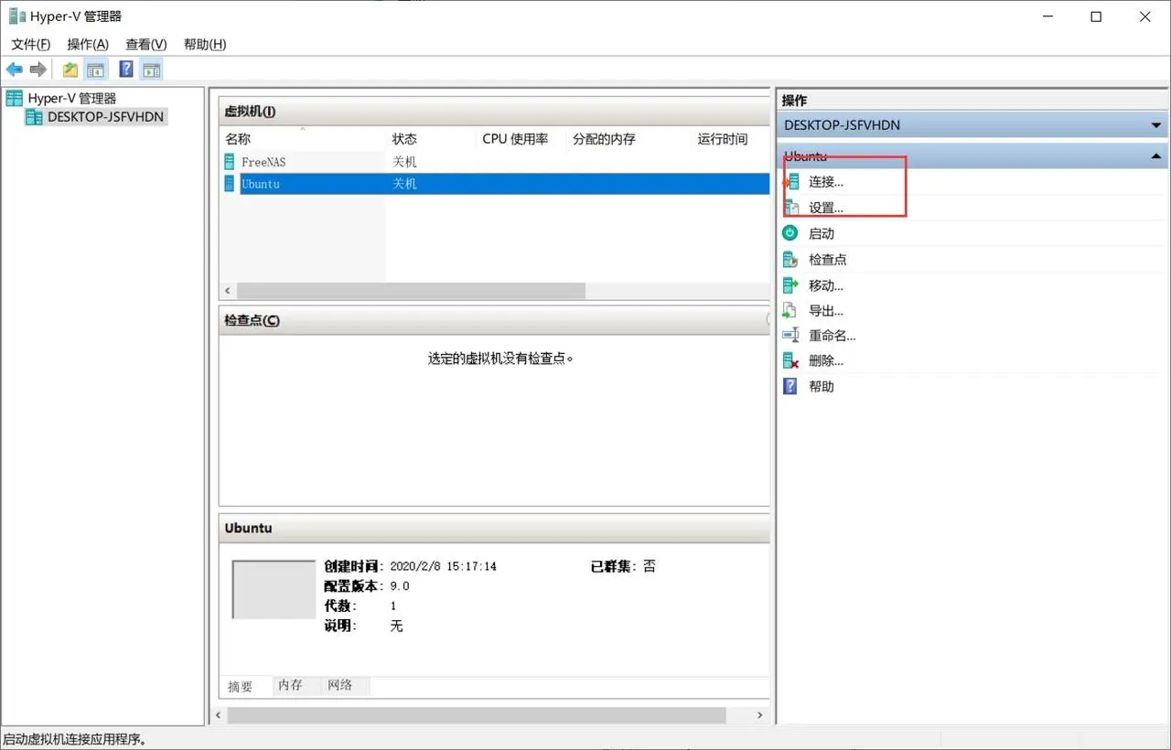Toggle the console tree pane icon

95,70
